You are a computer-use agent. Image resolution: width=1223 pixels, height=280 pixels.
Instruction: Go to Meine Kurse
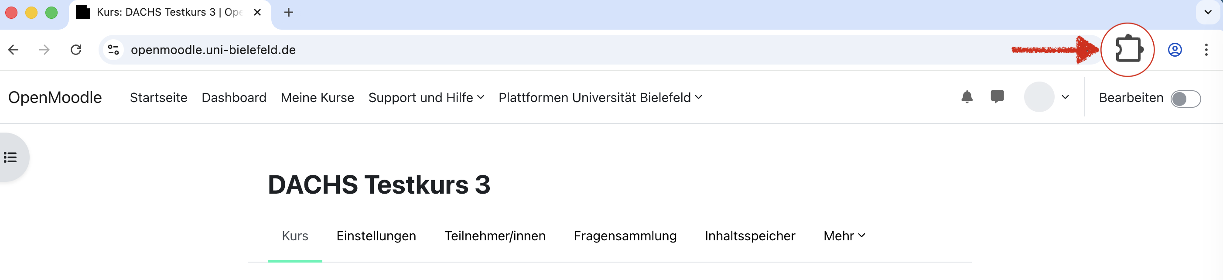(x=317, y=97)
